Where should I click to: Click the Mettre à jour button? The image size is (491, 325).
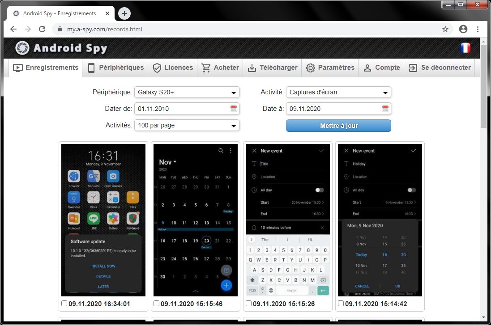click(x=338, y=126)
